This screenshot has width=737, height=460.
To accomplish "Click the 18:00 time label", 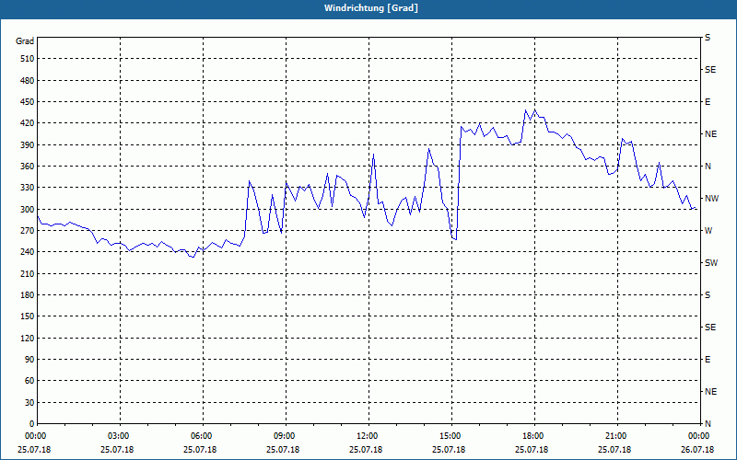I will tap(533, 436).
